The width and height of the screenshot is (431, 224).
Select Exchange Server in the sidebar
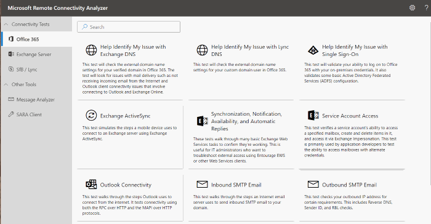pyautogui.click(x=36, y=54)
